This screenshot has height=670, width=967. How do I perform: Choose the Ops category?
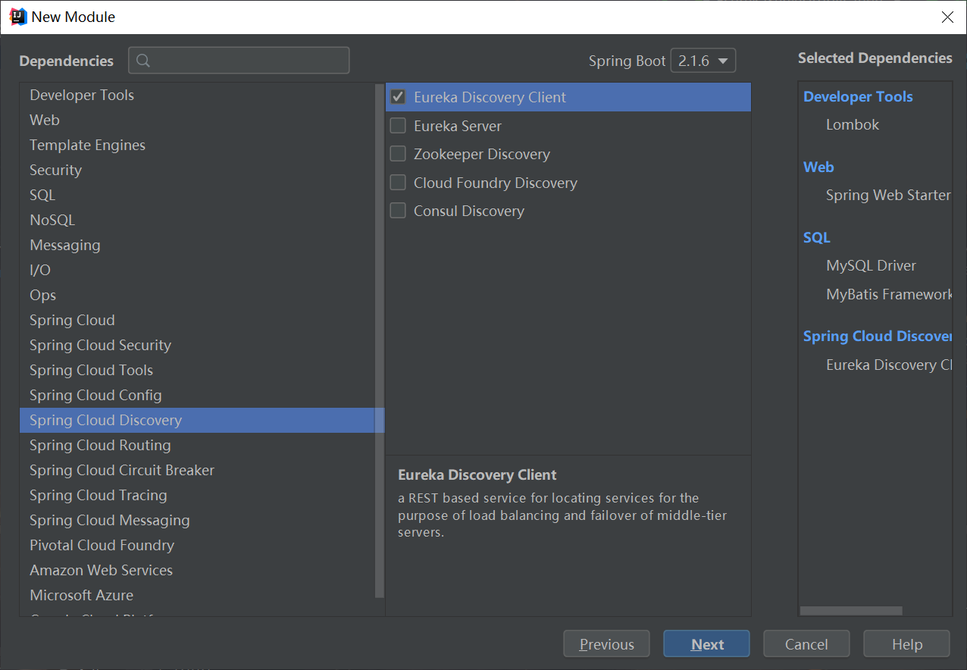197,295
